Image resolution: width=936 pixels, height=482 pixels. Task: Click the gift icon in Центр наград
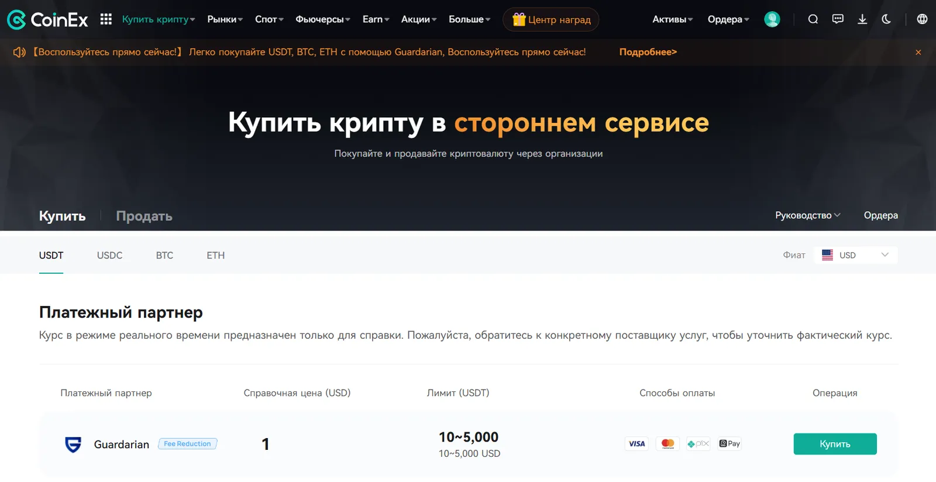click(x=519, y=19)
